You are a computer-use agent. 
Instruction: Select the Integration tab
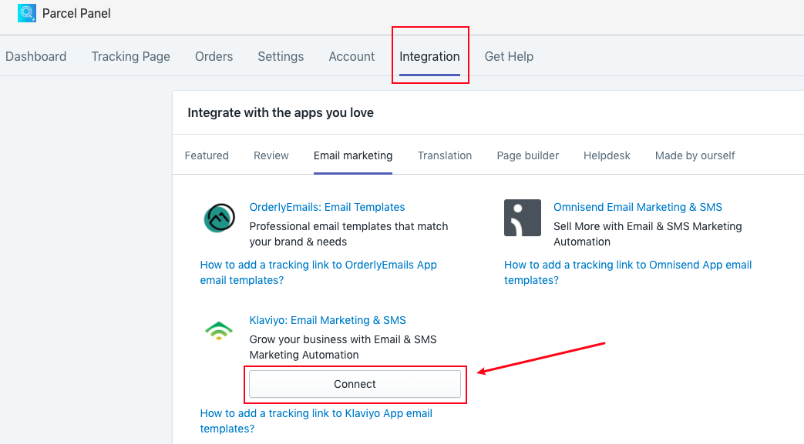(x=429, y=56)
